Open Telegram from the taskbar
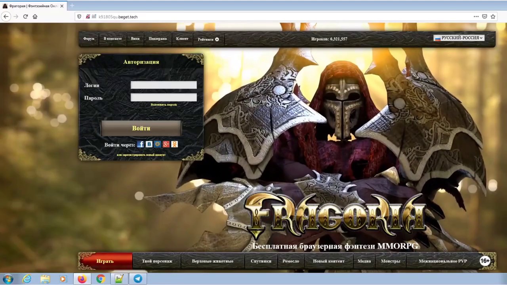The height and width of the screenshot is (285, 507). coord(138,279)
